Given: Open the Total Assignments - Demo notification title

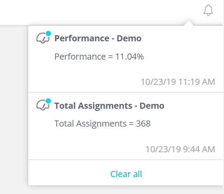Looking at the screenshot, I should [x=109, y=106].
